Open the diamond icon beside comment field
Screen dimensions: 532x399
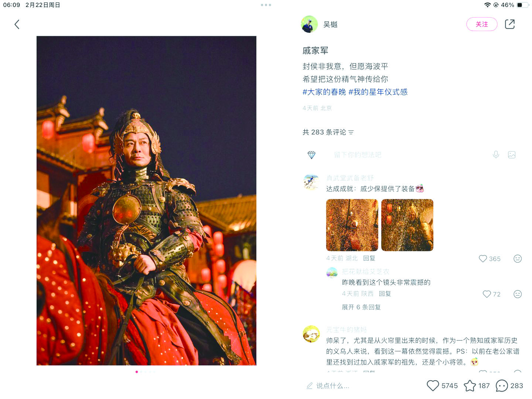pos(311,155)
